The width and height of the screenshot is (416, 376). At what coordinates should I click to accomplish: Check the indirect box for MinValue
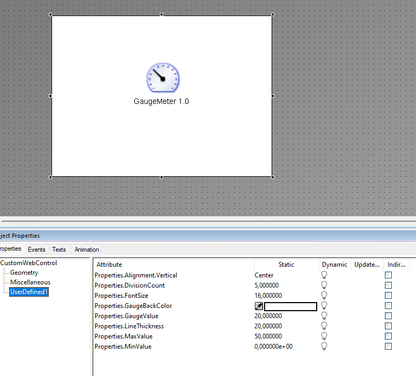389,346
